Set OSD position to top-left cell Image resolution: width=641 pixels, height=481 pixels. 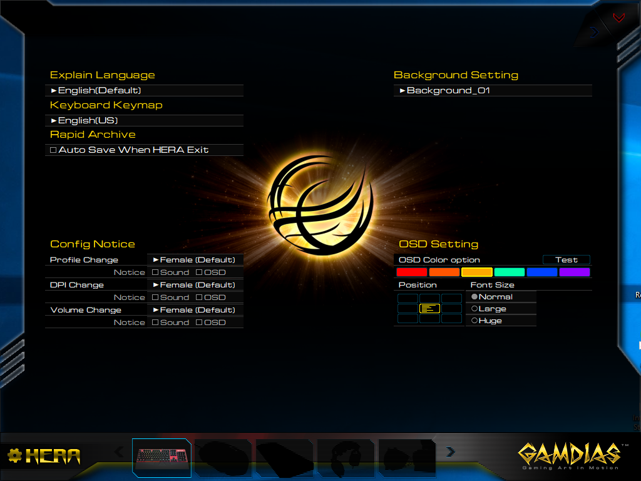(408, 298)
